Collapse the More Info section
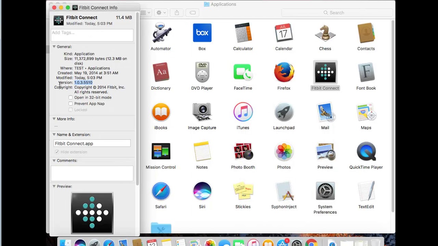 point(54,119)
